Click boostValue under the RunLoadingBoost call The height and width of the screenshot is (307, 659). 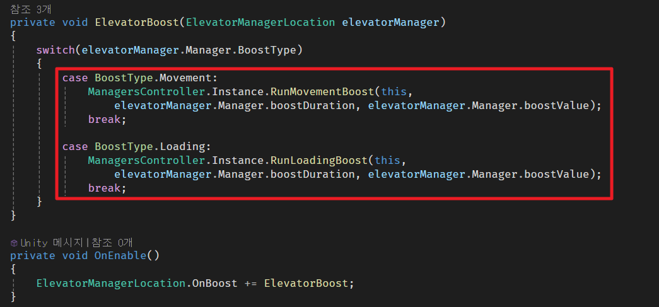tap(557, 174)
